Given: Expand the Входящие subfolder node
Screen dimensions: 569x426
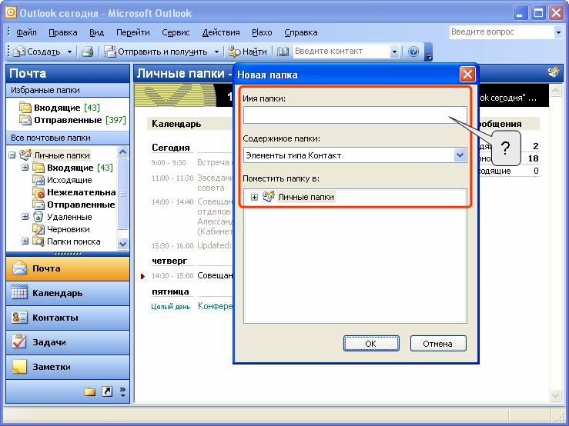Looking at the screenshot, I should click(x=25, y=168).
